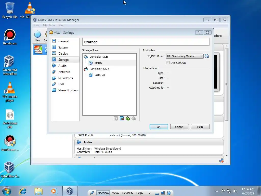Click the pin icon on mini toolbar

coord(92,193)
